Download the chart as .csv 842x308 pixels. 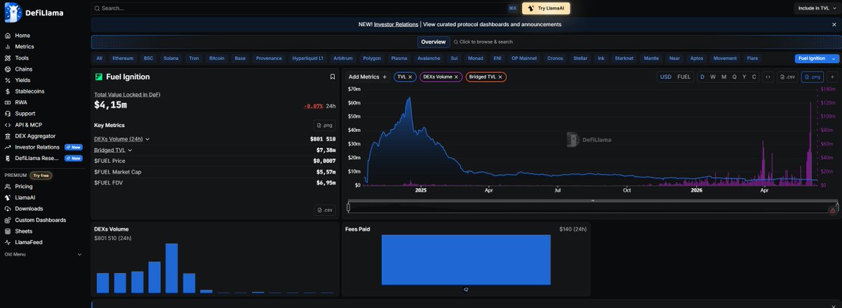(x=787, y=76)
